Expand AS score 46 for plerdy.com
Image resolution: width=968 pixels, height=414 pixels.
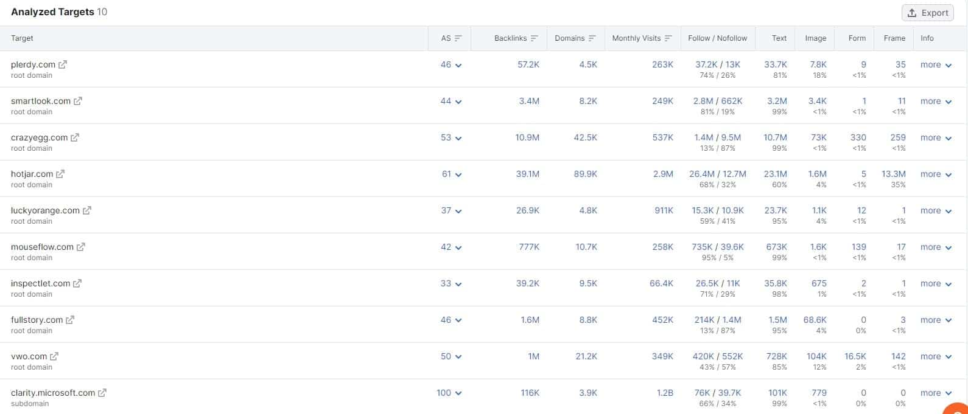click(x=451, y=64)
